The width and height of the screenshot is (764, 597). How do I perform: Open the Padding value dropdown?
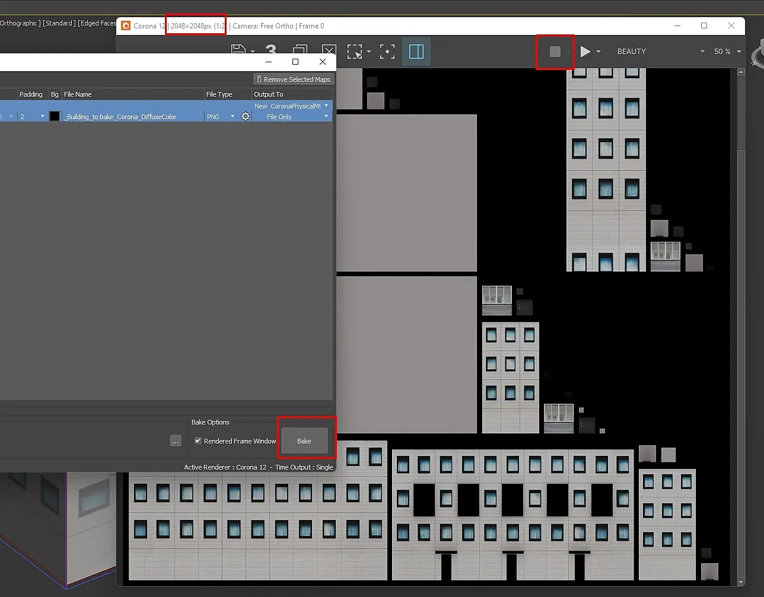click(x=43, y=117)
